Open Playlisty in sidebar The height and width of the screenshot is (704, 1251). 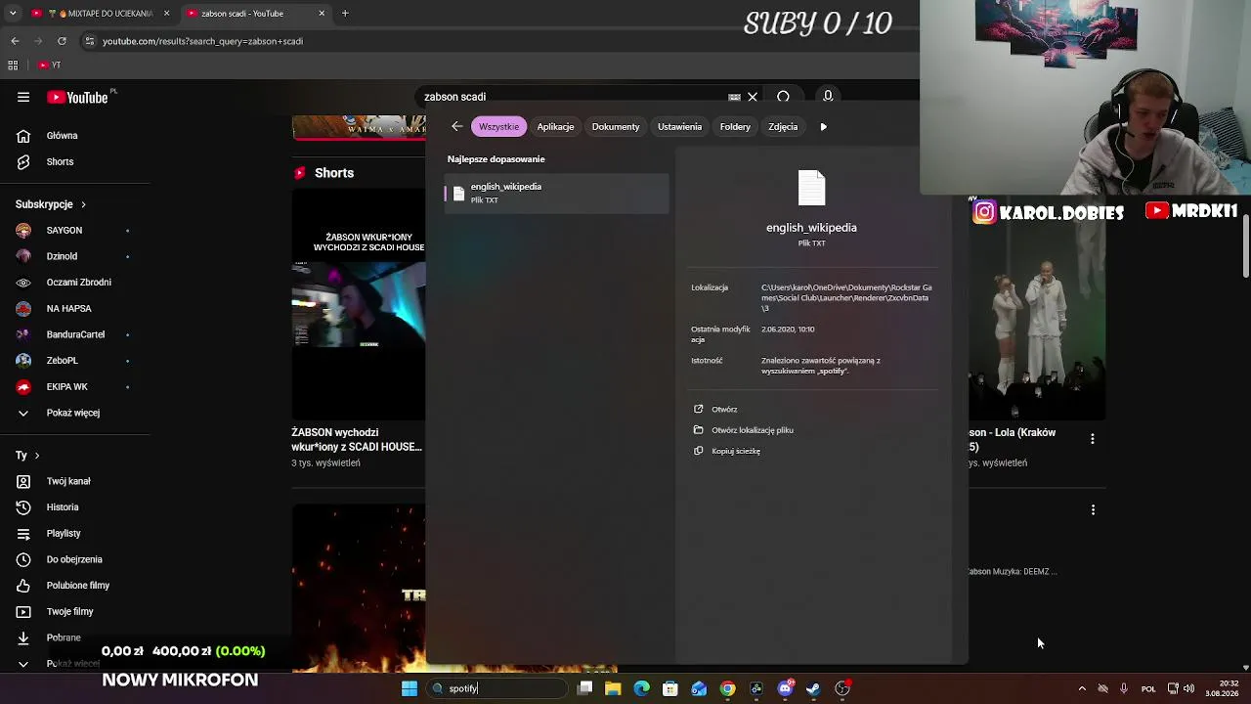tap(64, 533)
